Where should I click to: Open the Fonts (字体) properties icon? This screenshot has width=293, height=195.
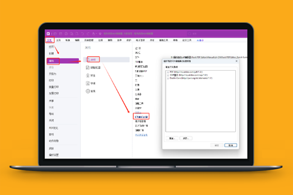click(x=87, y=83)
